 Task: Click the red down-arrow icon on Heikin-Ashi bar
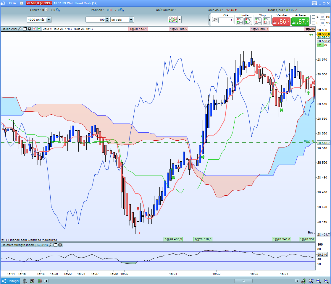click(x=34, y=29)
